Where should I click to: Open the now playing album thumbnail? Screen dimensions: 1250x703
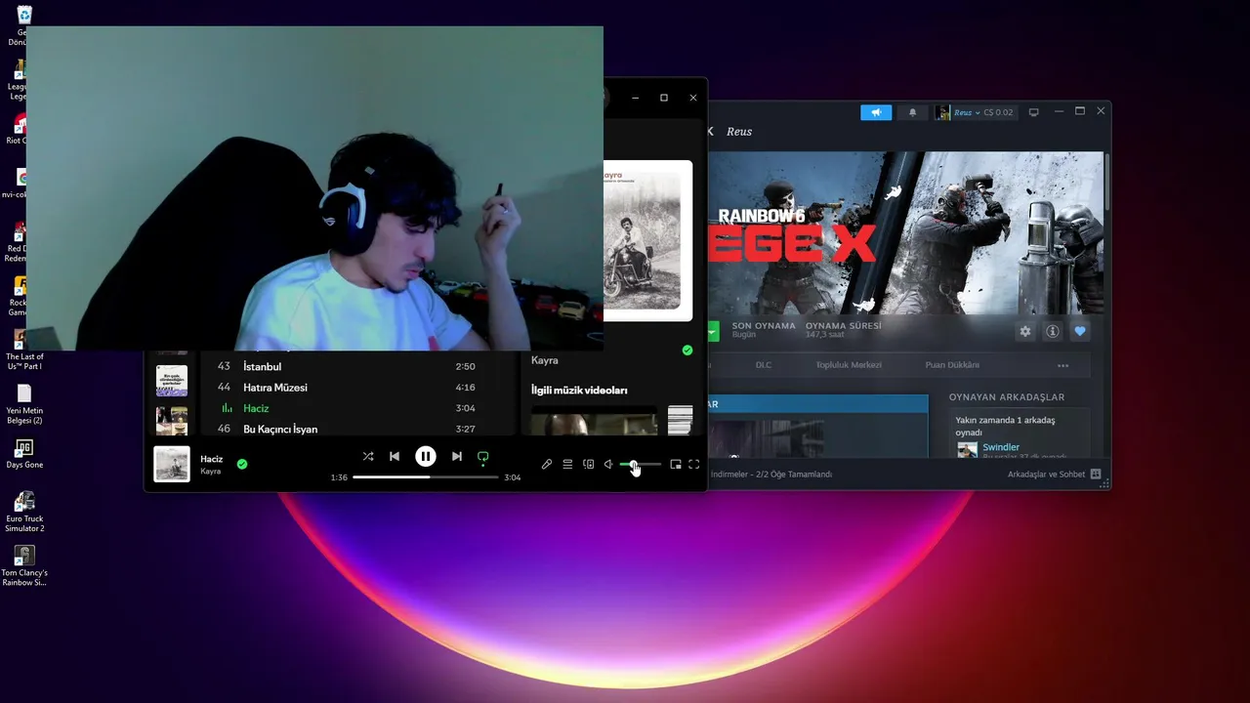tap(172, 464)
